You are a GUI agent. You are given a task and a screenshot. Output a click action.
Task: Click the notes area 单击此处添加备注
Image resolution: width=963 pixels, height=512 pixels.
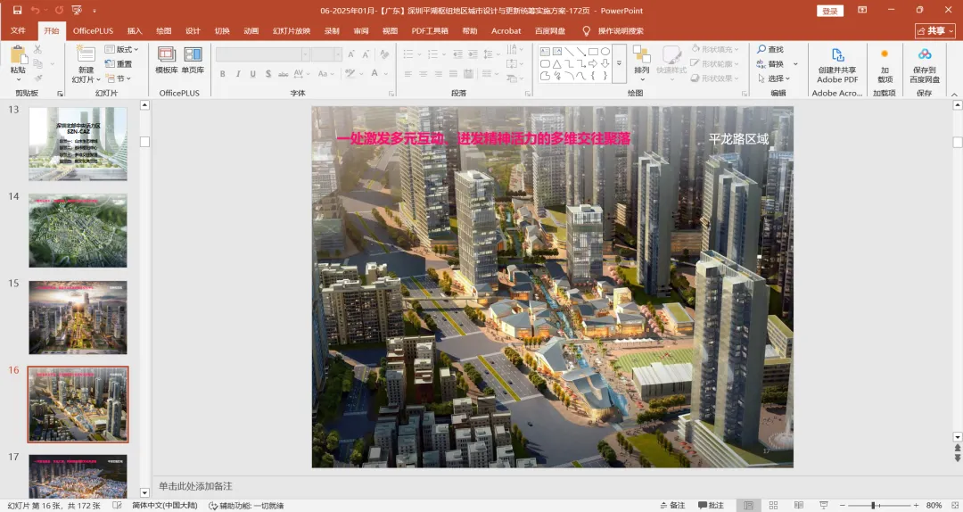pos(195,486)
